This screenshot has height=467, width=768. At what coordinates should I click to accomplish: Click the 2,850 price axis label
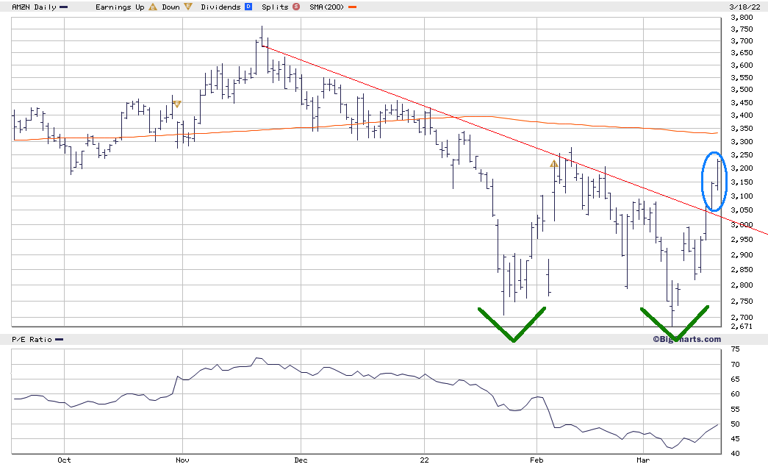pyautogui.click(x=742, y=269)
